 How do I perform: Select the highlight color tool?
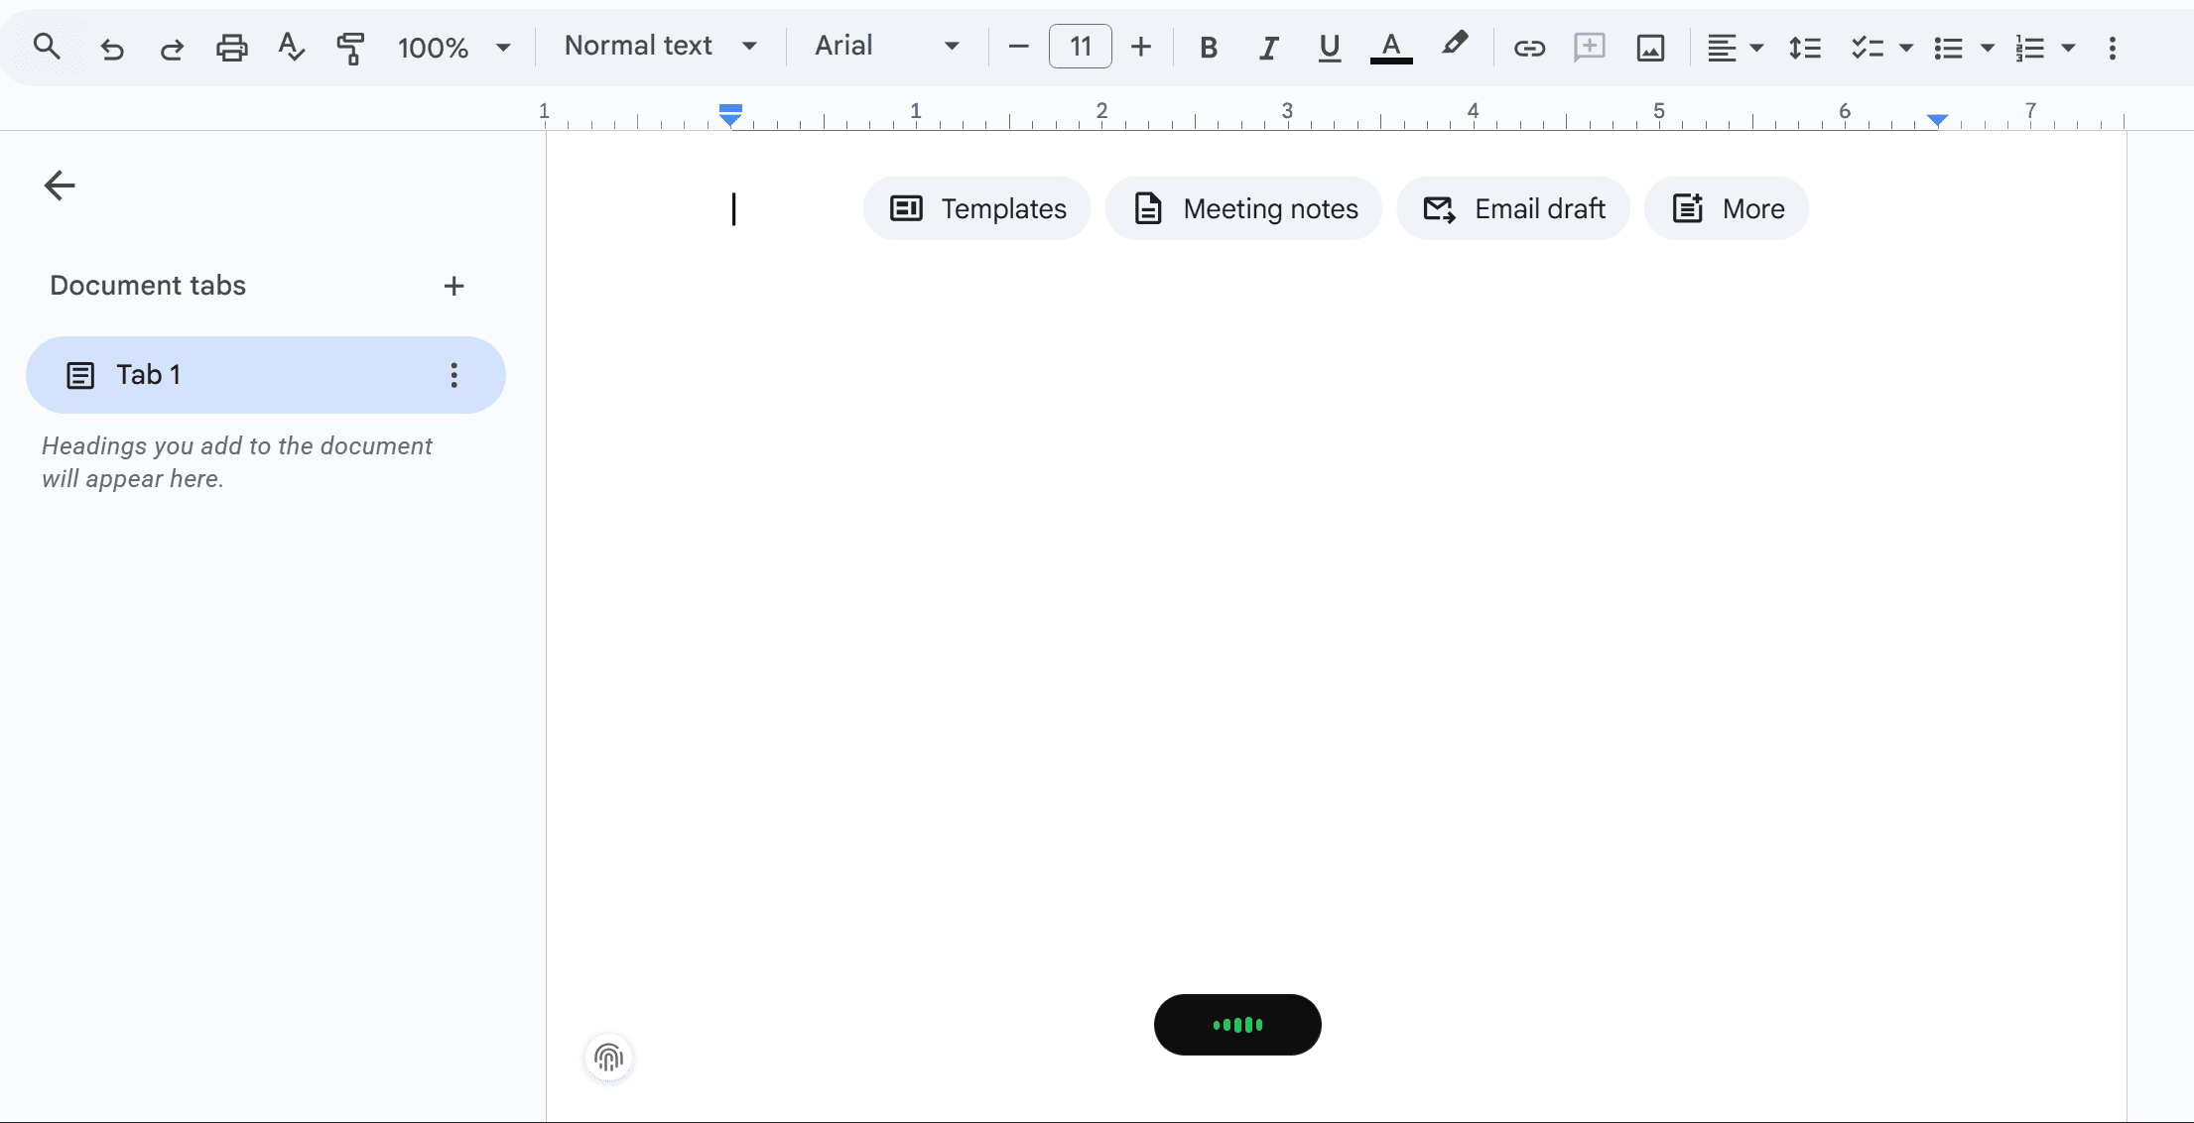coord(1454,47)
